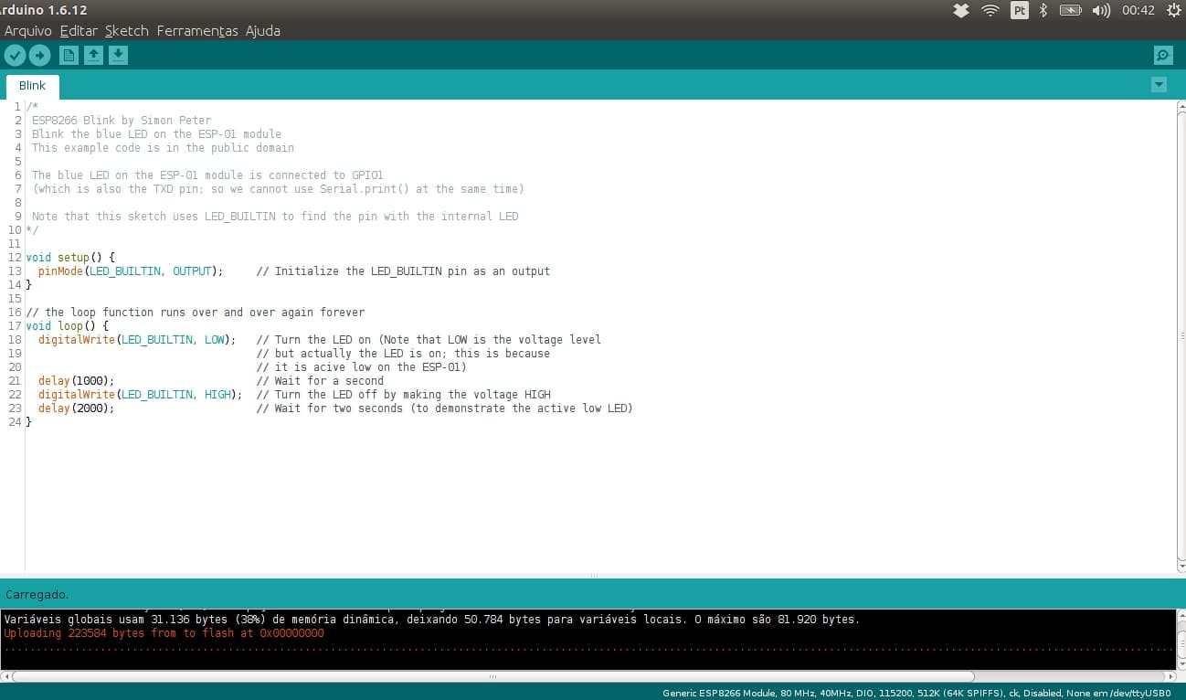Click the 'Variáveis globais usam' console line
The image size is (1186, 700).
coord(431,620)
